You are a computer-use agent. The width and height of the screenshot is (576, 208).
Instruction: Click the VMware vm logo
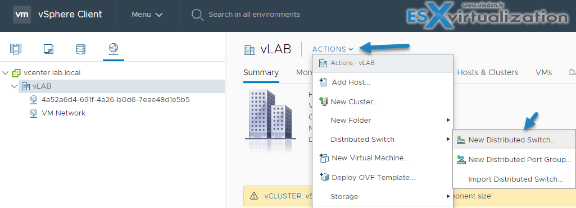pos(22,14)
